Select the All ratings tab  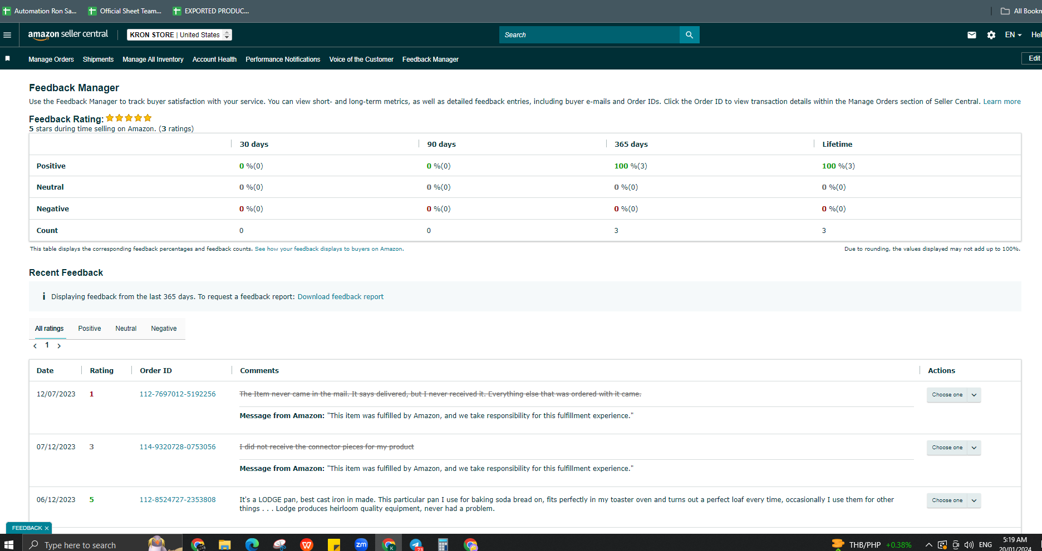point(49,329)
